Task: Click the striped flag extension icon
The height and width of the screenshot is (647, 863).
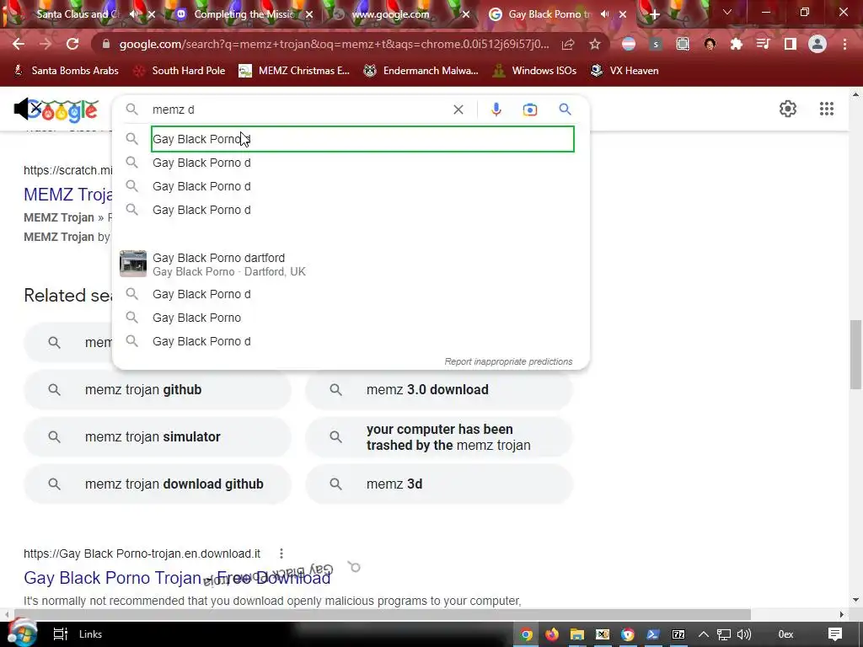Action: 629,44
